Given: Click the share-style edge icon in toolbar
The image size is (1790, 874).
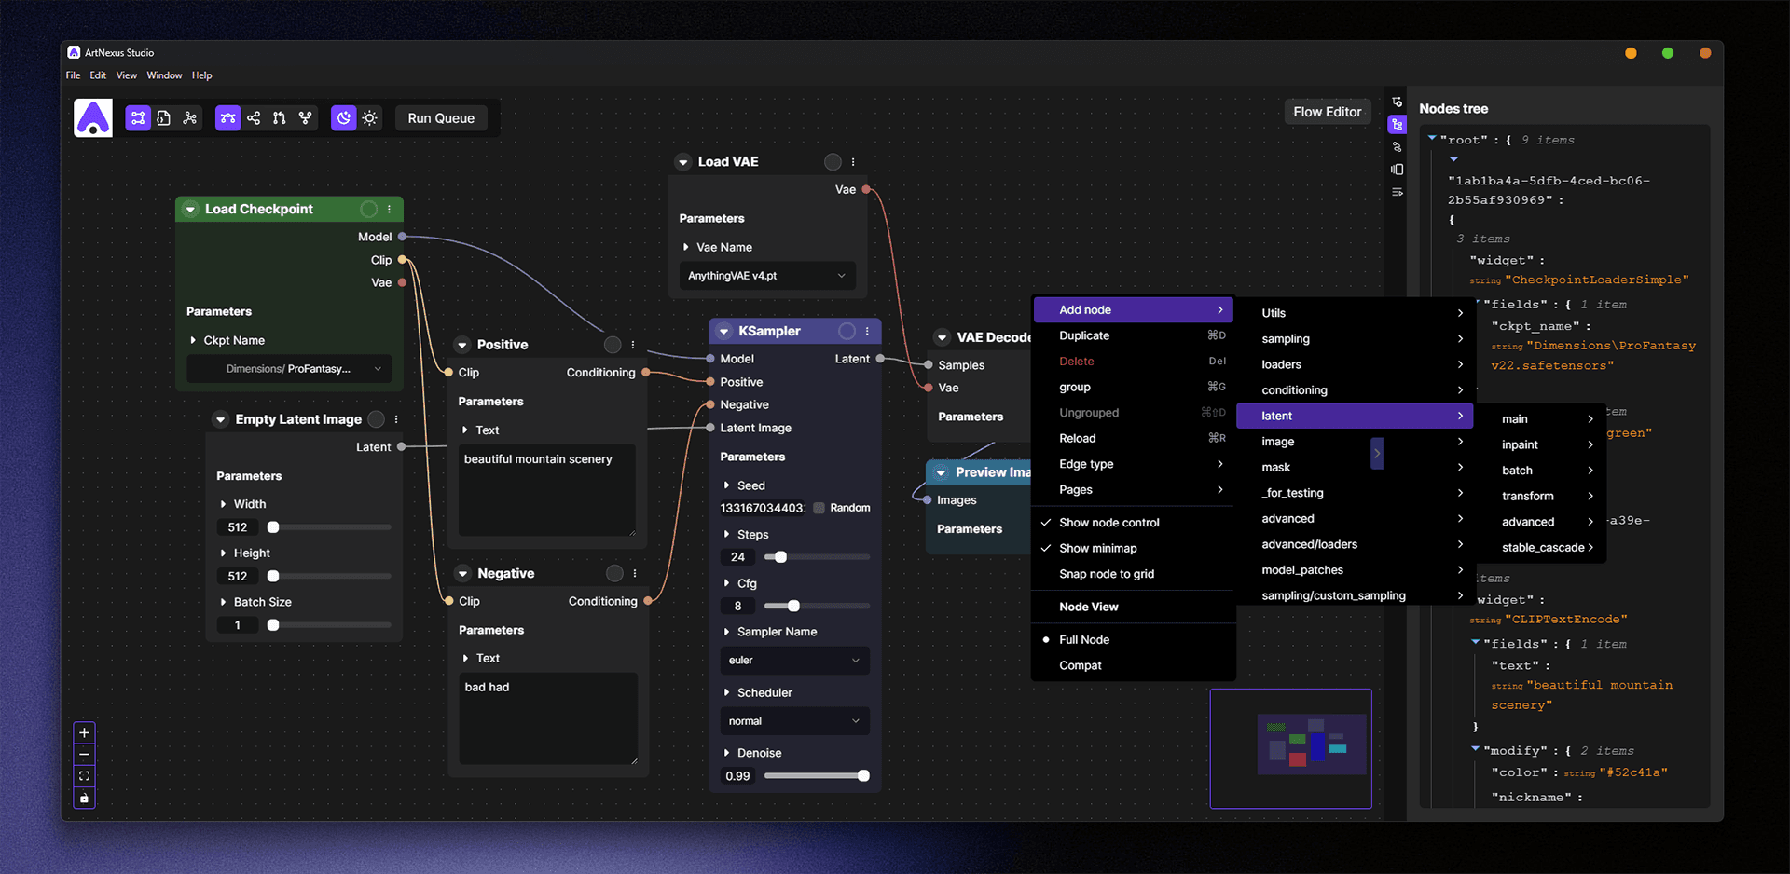Looking at the screenshot, I should pos(254,118).
